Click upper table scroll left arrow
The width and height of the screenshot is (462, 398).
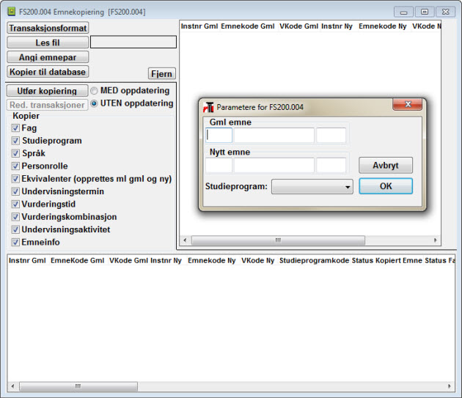tap(185, 240)
